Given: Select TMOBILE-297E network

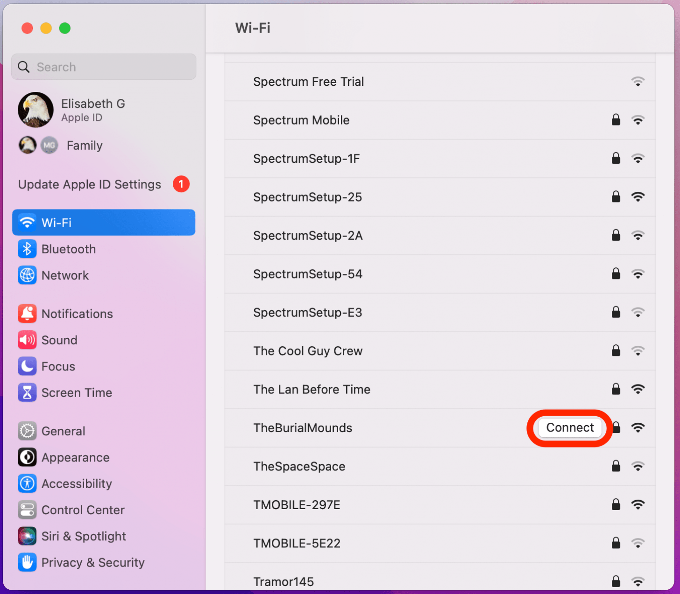Looking at the screenshot, I should (440, 505).
